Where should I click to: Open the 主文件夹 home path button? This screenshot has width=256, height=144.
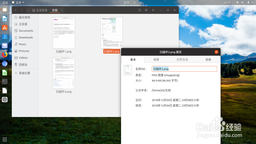[x=40, y=10]
